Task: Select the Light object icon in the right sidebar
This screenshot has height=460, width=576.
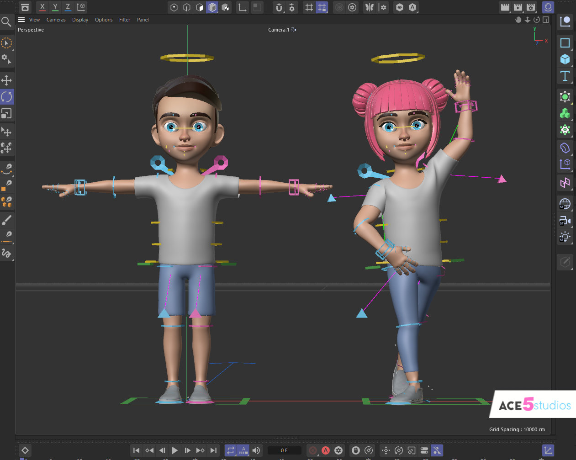Action: pyautogui.click(x=565, y=237)
